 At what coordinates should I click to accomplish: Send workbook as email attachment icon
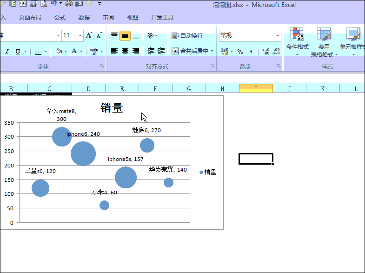coord(79,4)
